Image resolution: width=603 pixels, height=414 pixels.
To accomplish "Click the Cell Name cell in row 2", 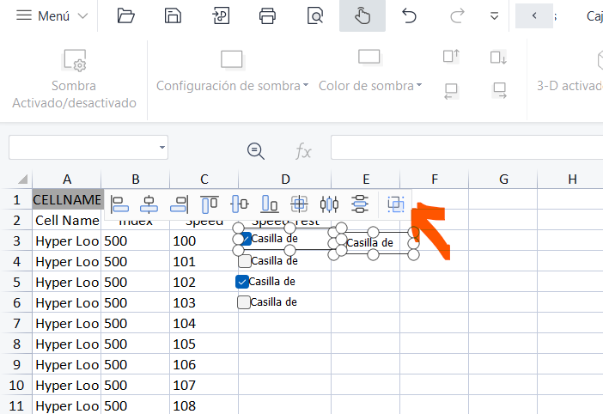I will tap(67, 220).
